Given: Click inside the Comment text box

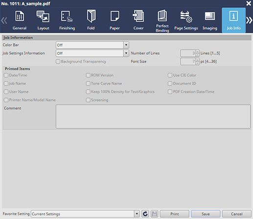Looking at the screenshot, I should tap(153, 117).
